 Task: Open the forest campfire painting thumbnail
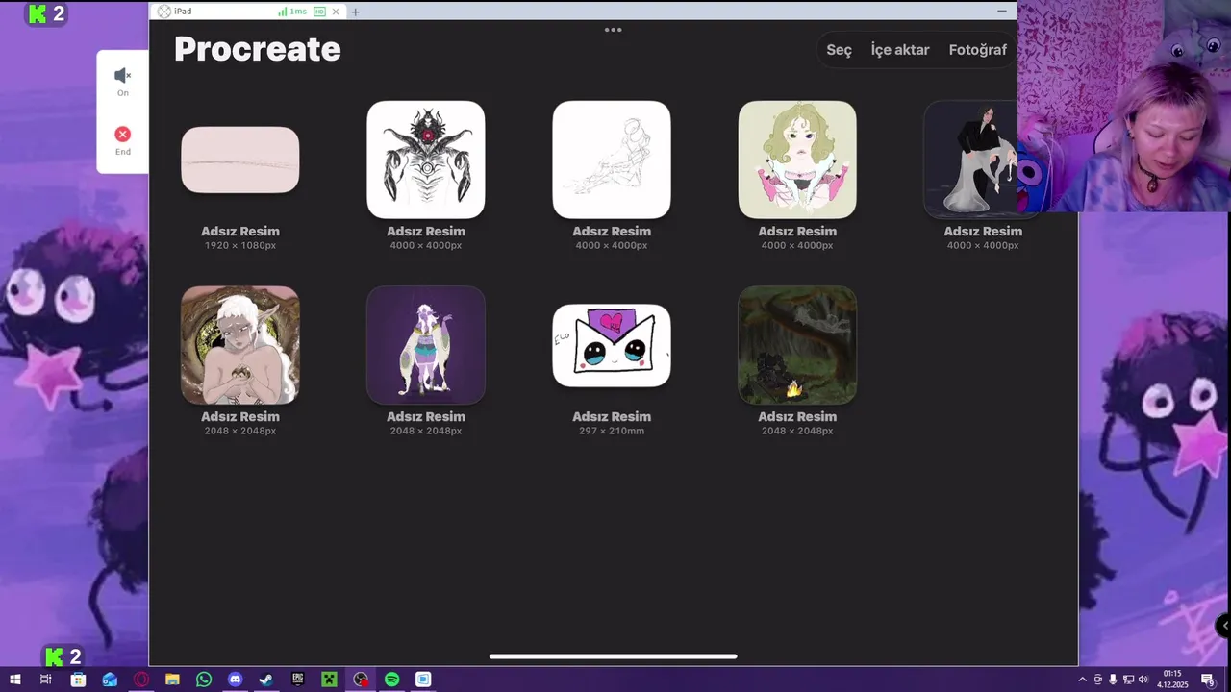[797, 345]
